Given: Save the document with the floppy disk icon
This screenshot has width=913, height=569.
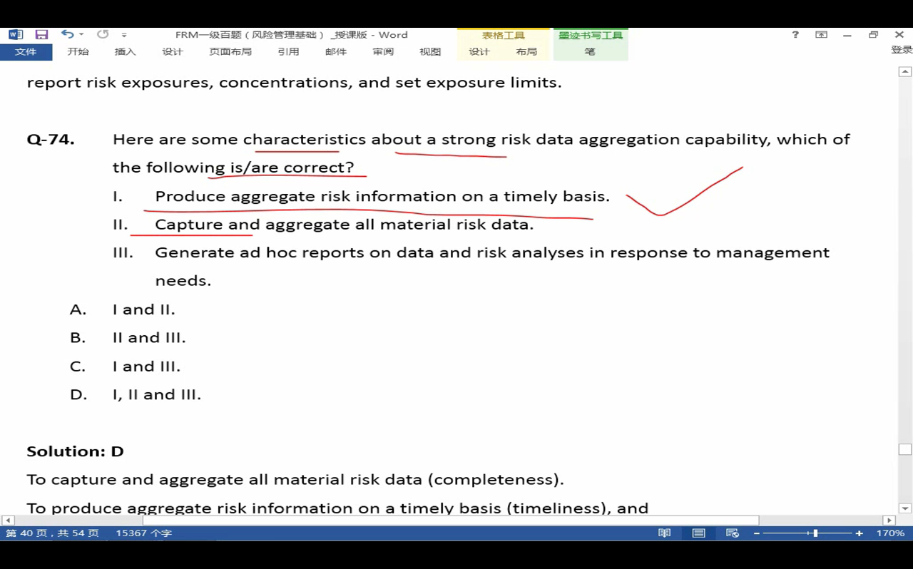Looking at the screenshot, I should 41,35.
